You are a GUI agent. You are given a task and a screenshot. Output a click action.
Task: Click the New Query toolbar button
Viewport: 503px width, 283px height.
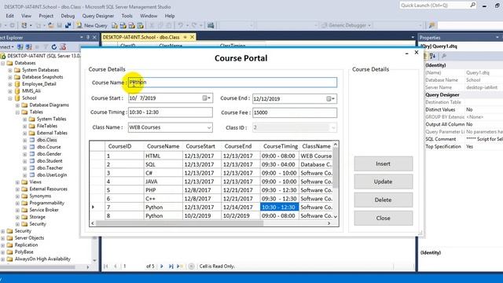[92, 25]
